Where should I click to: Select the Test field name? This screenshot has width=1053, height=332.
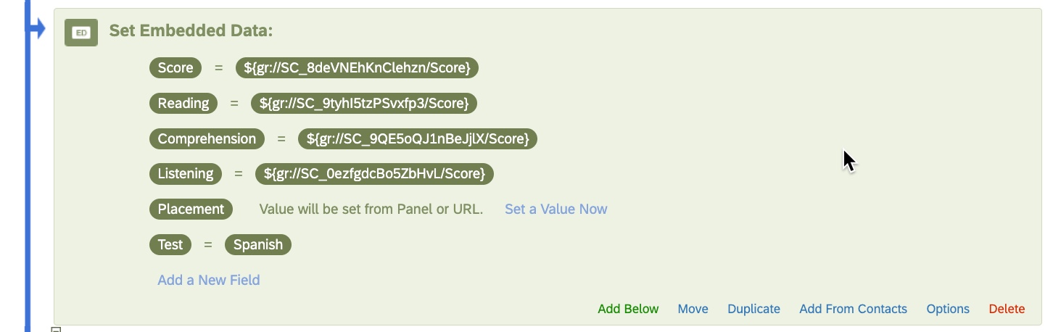[x=170, y=245]
